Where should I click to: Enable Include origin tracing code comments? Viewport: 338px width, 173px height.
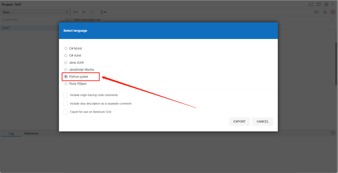[x=66, y=95]
